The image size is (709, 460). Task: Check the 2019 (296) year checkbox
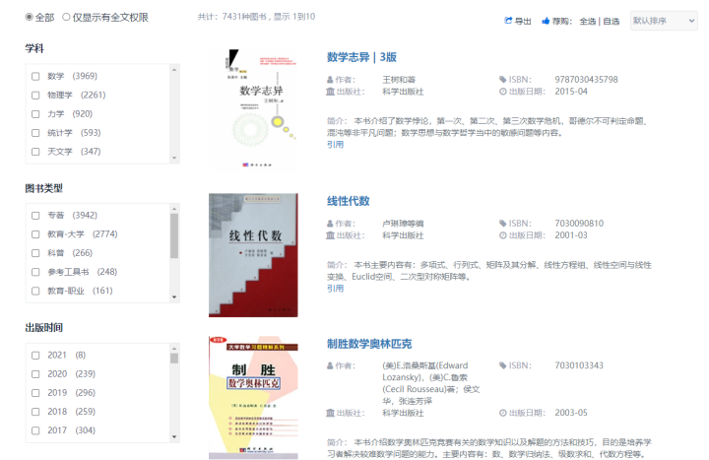(x=35, y=393)
